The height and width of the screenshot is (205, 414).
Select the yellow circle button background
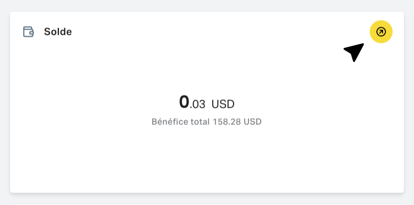click(x=381, y=32)
